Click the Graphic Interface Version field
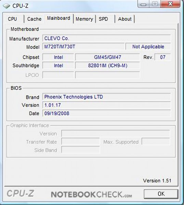Viewport: 184px width, 205px height. [116, 134]
